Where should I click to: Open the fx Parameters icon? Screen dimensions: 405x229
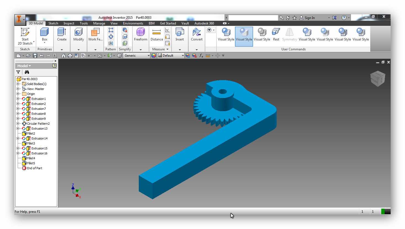[x=201, y=56]
